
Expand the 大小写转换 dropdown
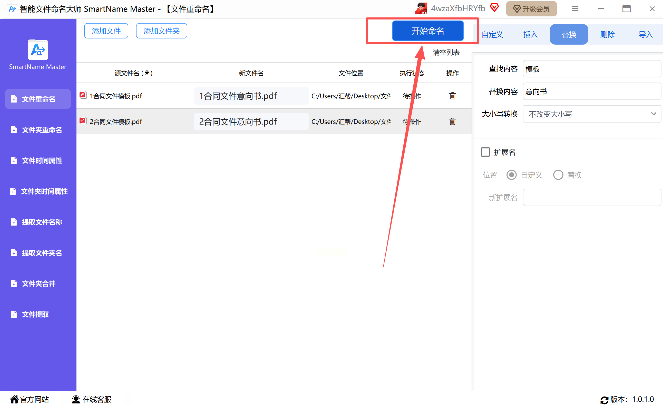591,114
